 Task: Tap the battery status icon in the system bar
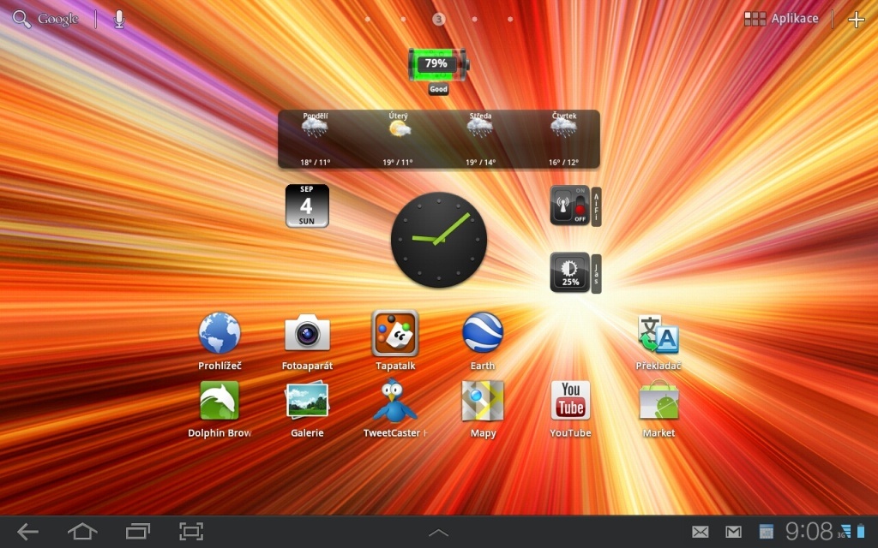coord(861,531)
